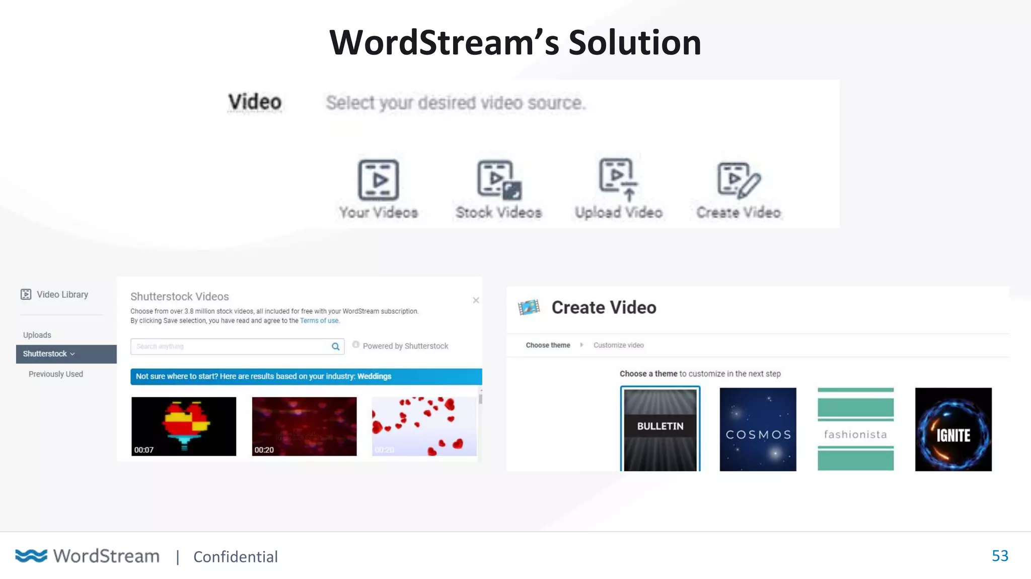Screen dimensions: 1031x579
Task: Select Previously Used in the sidebar
Action: click(56, 374)
